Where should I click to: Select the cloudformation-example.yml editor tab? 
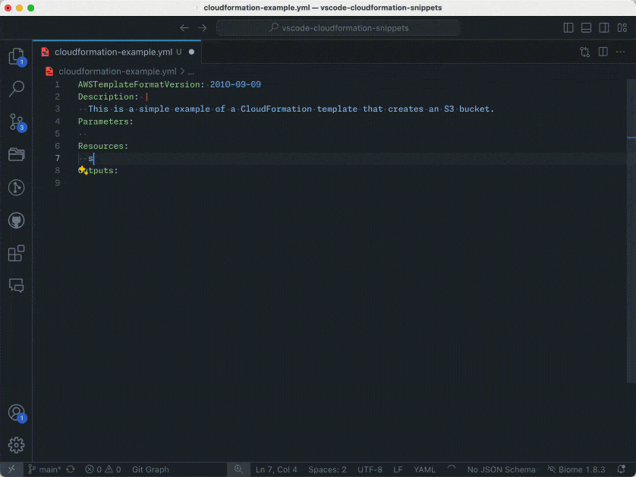click(112, 52)
